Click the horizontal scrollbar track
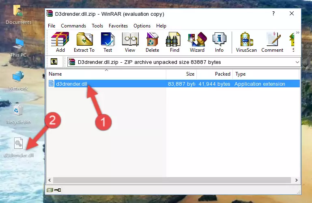 pyautogui.click(x=172, y=180)
